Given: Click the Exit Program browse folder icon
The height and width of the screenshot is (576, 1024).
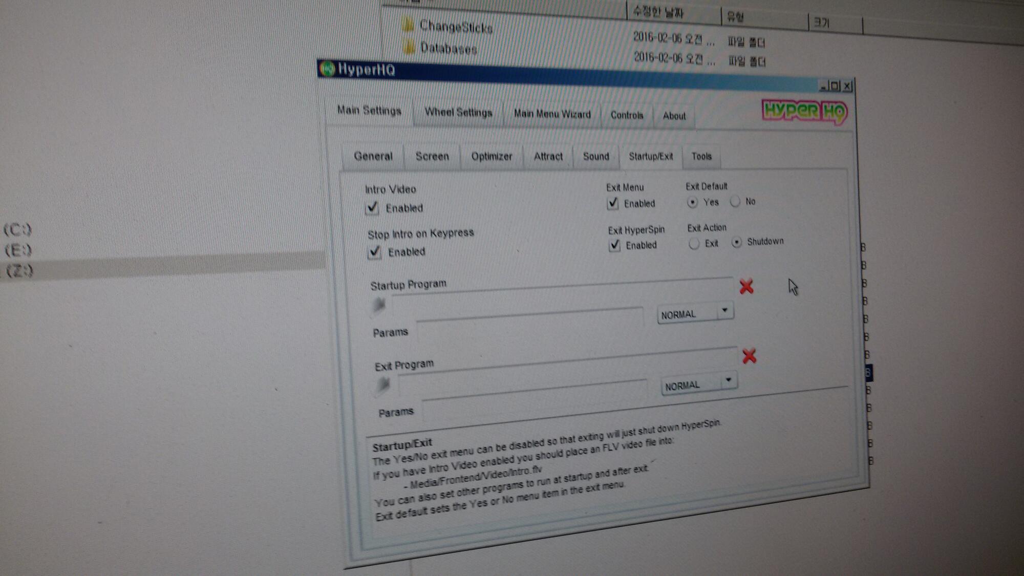Looking at the screenshot, I should point(383,385).
